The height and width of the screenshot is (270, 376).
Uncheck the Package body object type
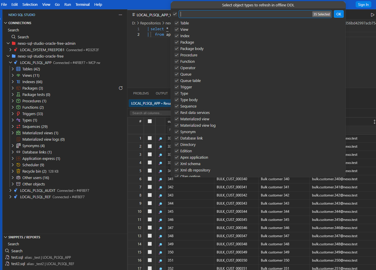coord(177,49)
